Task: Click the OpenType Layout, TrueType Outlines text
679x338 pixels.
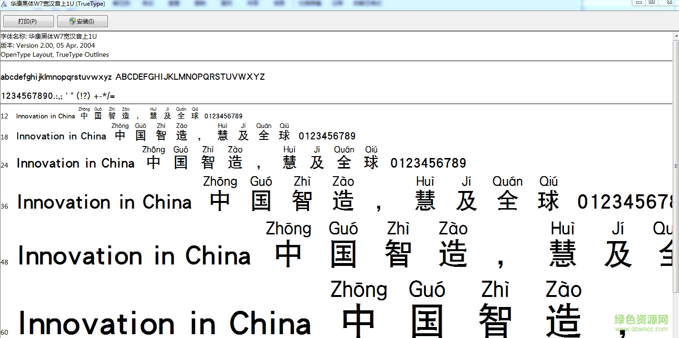Action: click(54, 54)
